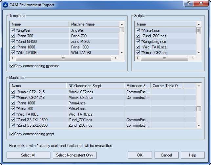The height and width of the screenshot is (165, 211).
Task: Toggle the Zund M-800 template checkbox
Action: pos(13,41)
